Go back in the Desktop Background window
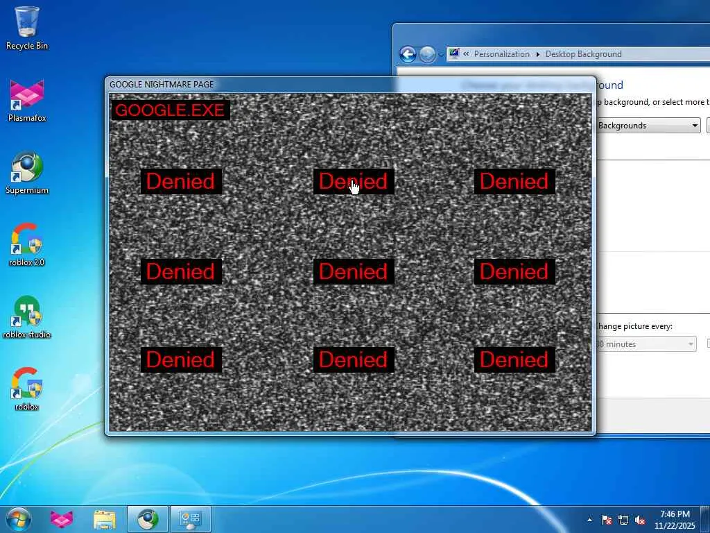 tap(408, 54)
